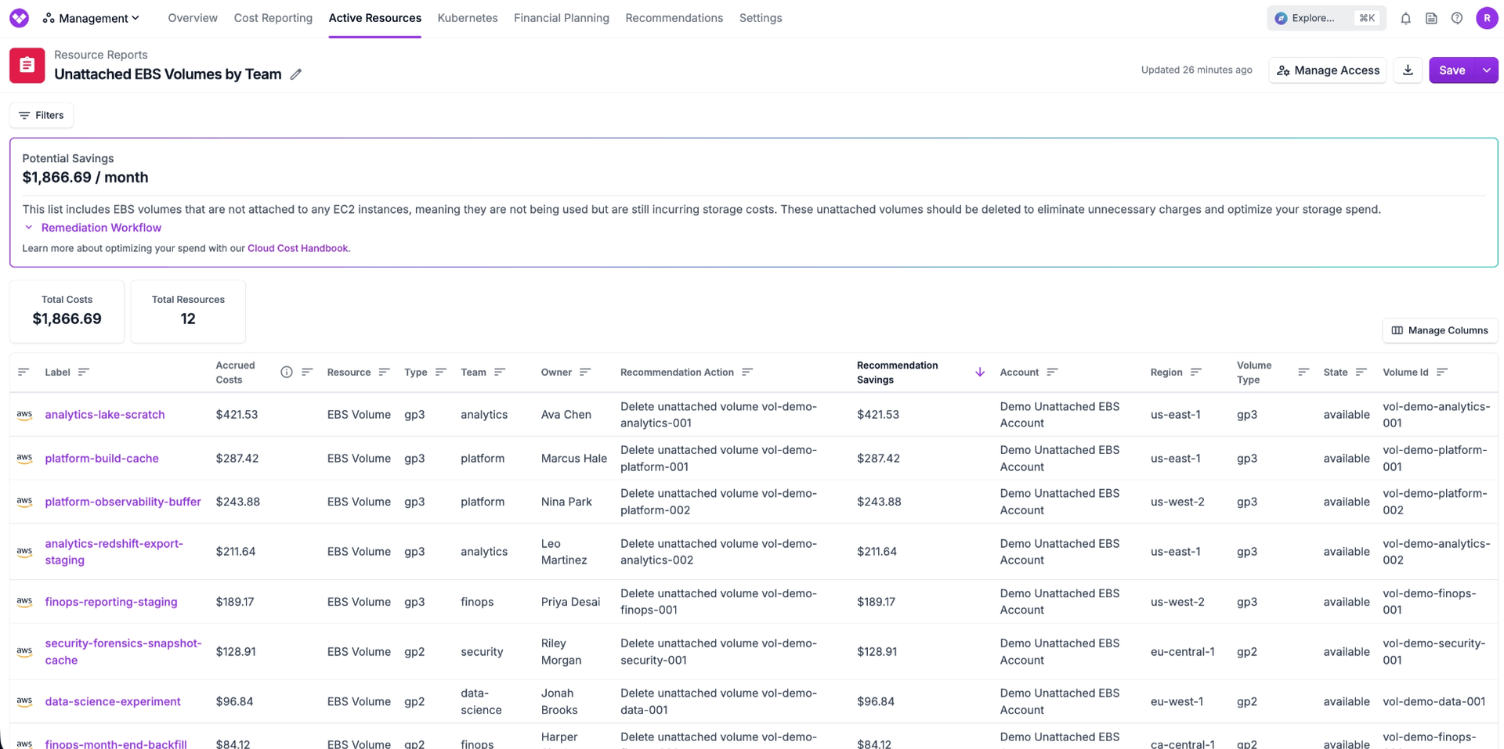
Task: Click the Explore search field
Action: pyautogui.click(x=1326, y=18)
